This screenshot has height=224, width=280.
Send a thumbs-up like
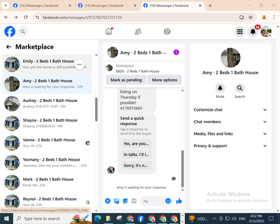click(x=179, y=201)
